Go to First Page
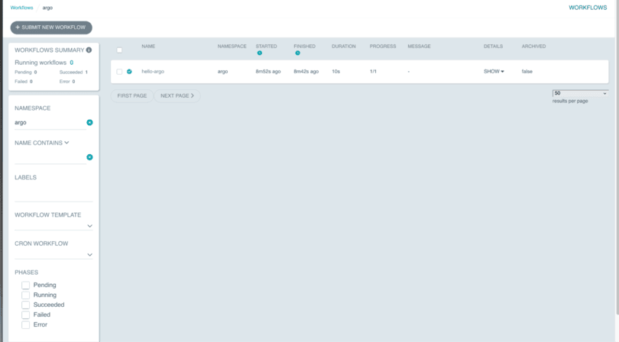Viewport: 619px width, 342px height. [x=132, y=96]
